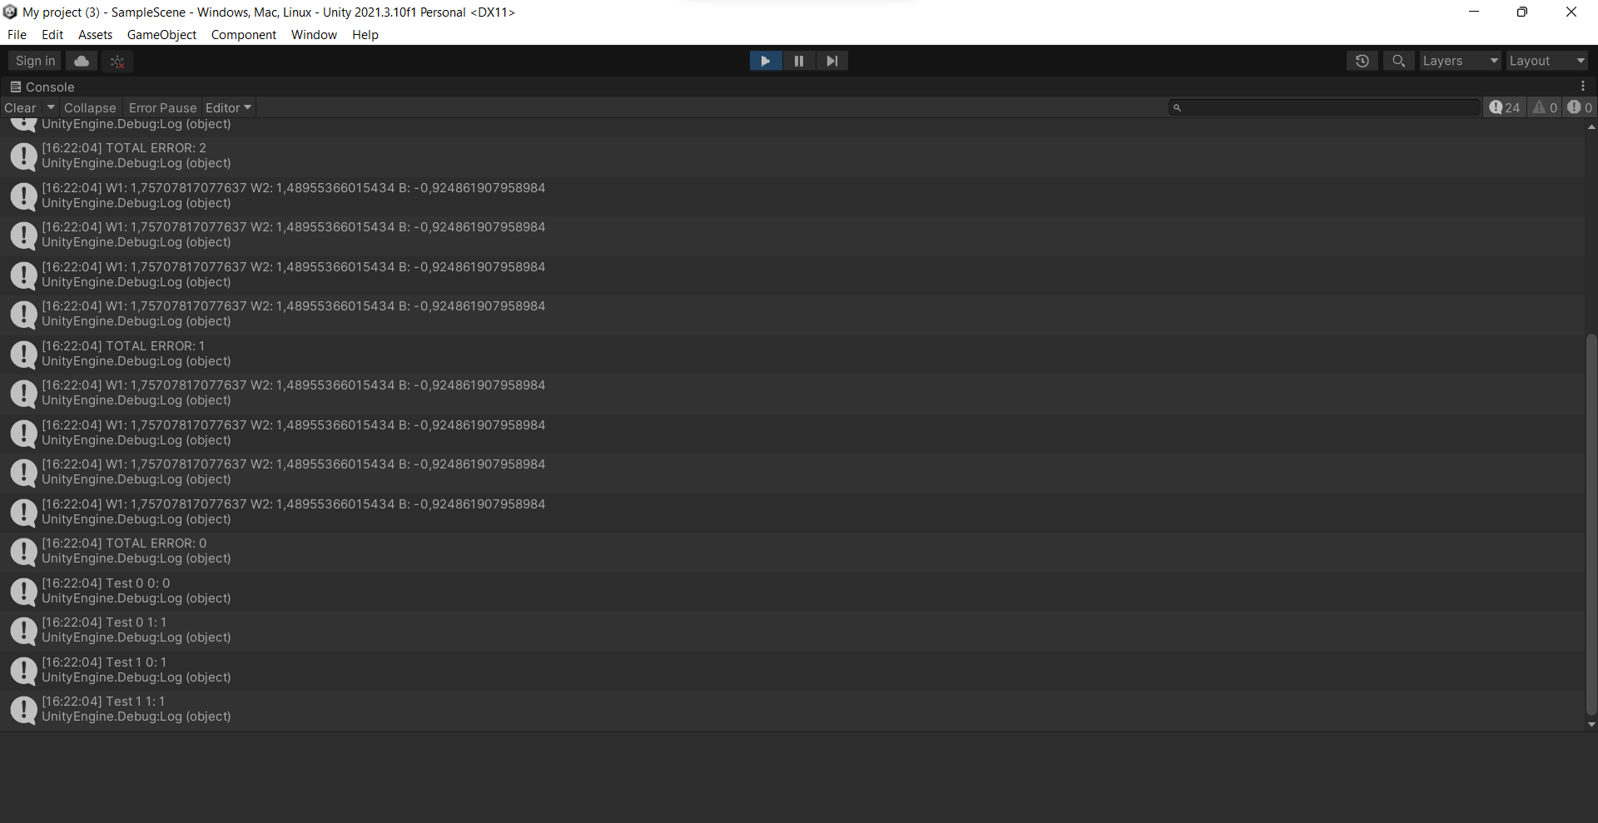Click the Console window panel icon
The image size is (1598, 823).
tap(15, 87)
